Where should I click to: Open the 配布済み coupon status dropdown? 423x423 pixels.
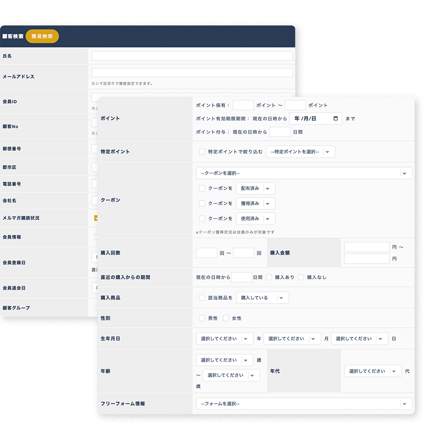pyautogui.click(x=255, y=188)
